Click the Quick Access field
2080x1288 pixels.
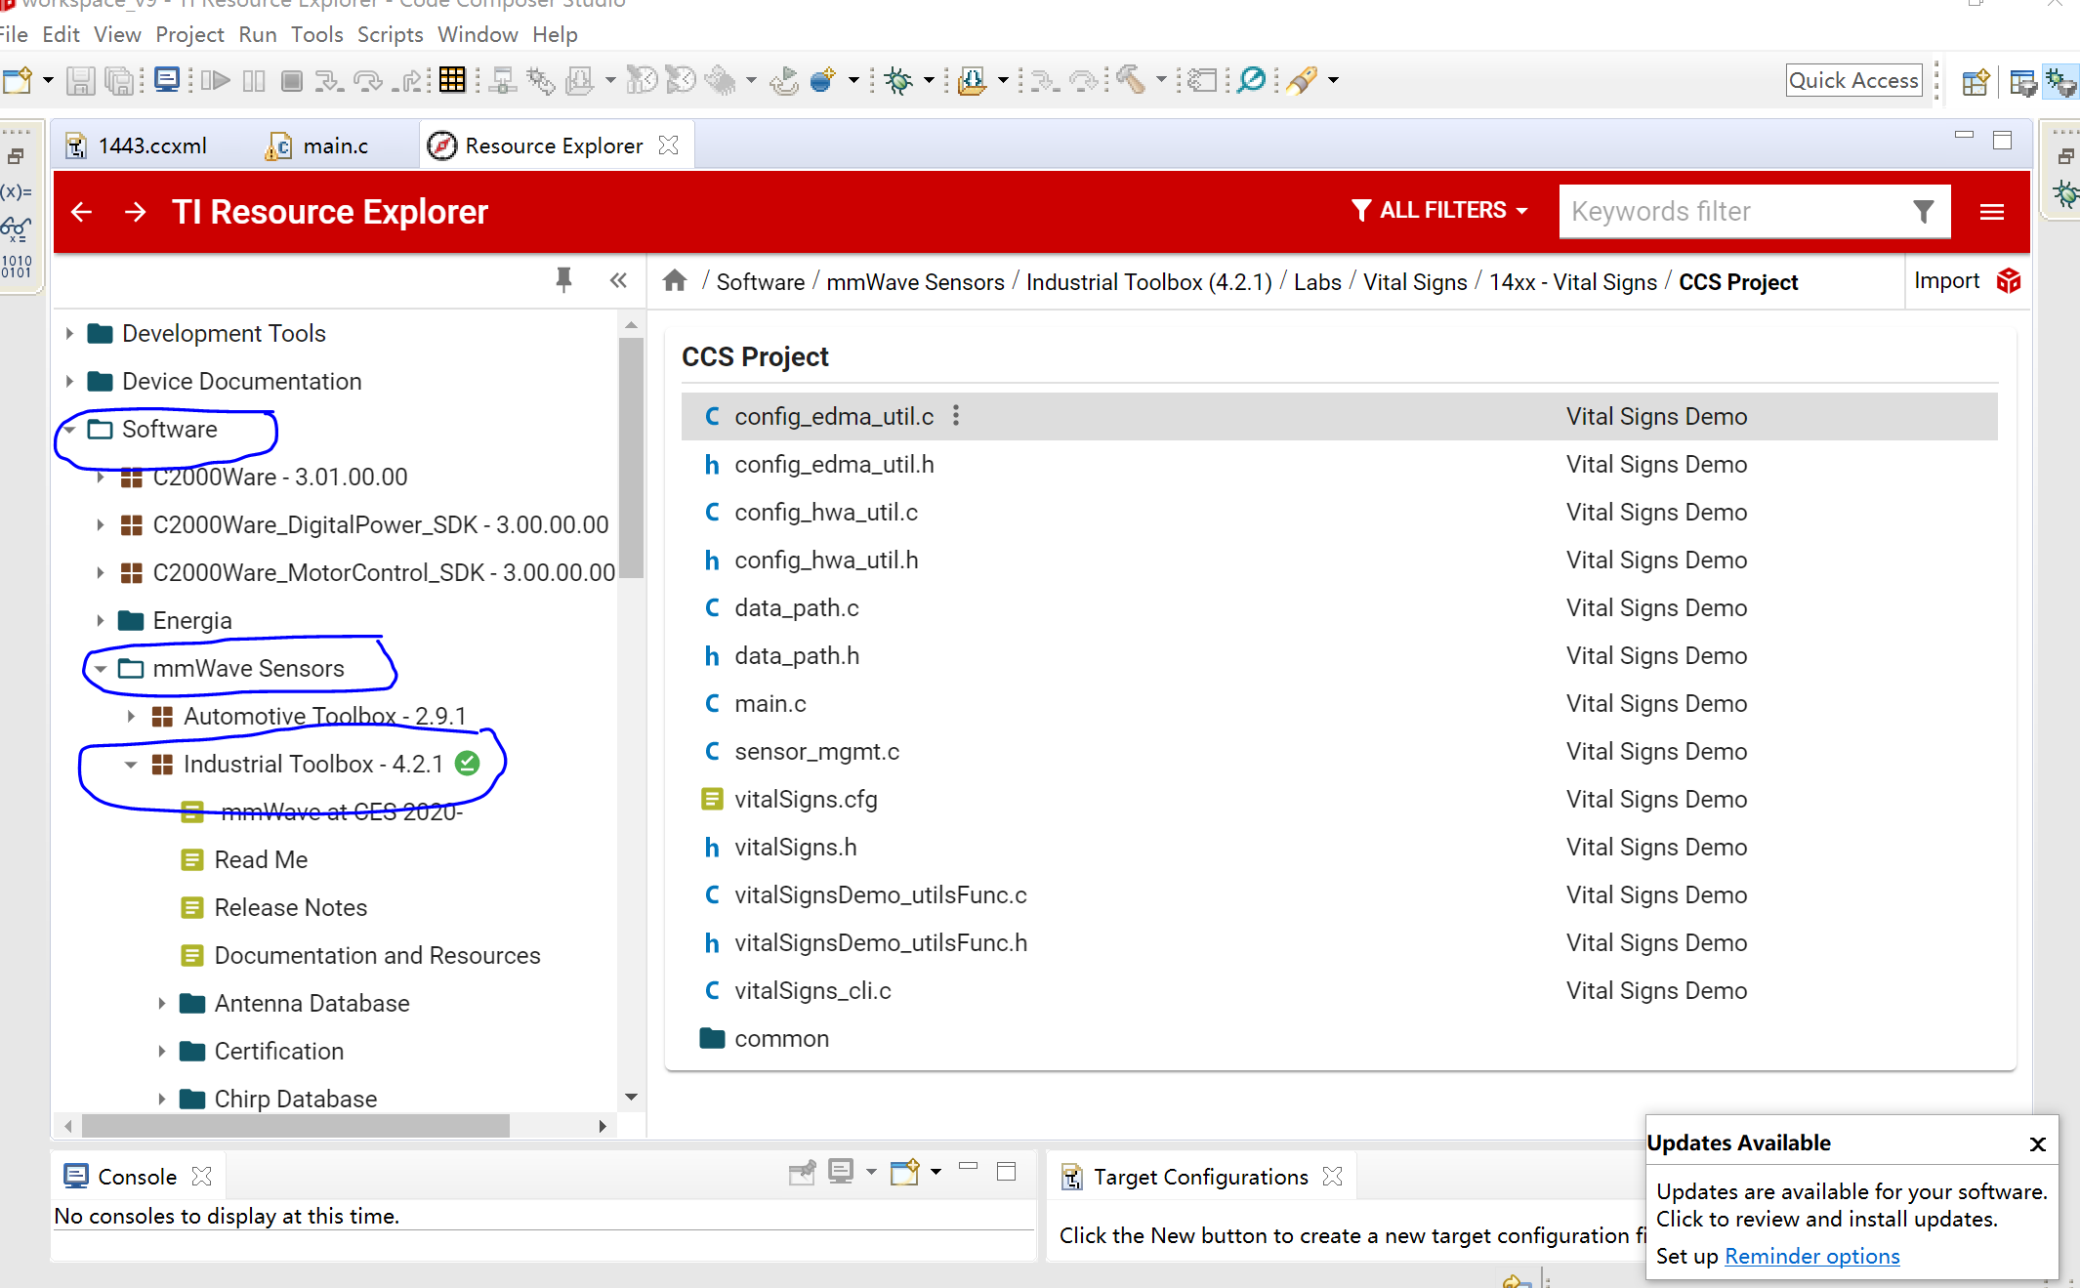pos(1853,80)
